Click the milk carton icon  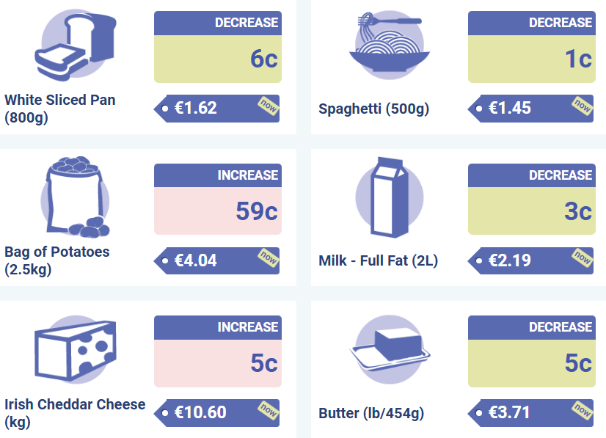(x=389, y=197)
